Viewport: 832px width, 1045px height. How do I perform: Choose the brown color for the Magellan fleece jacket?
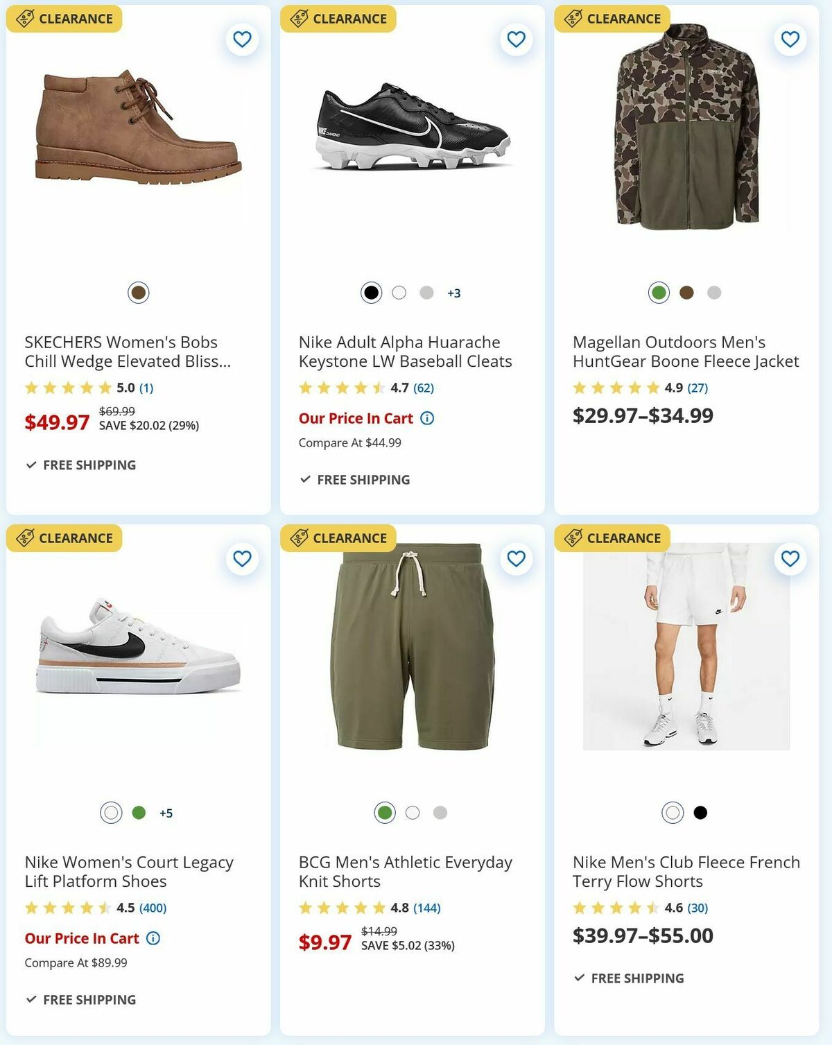685,293
